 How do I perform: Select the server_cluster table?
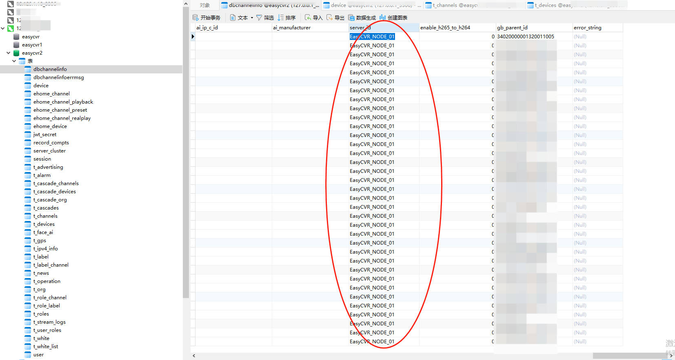49,151
